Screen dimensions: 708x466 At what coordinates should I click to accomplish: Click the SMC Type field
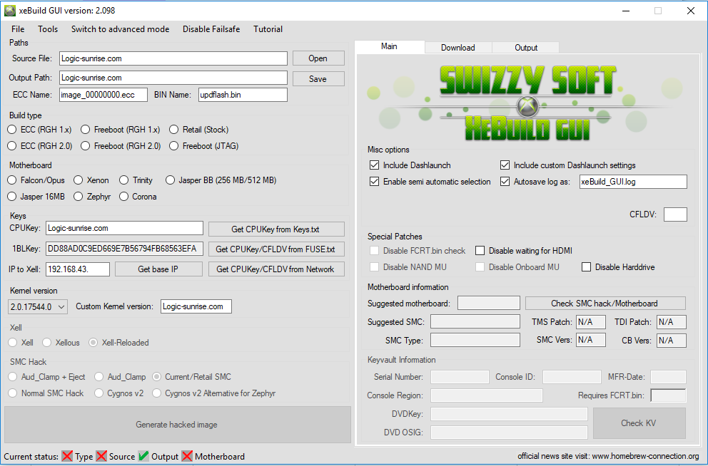click(475, 340)
